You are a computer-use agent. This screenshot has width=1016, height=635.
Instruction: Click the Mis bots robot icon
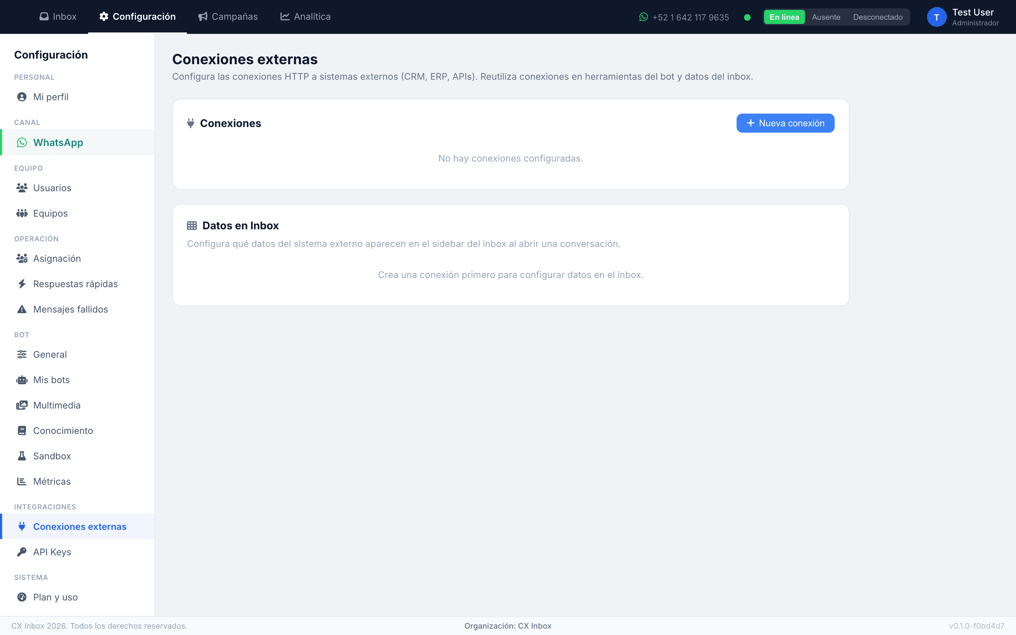22,380
